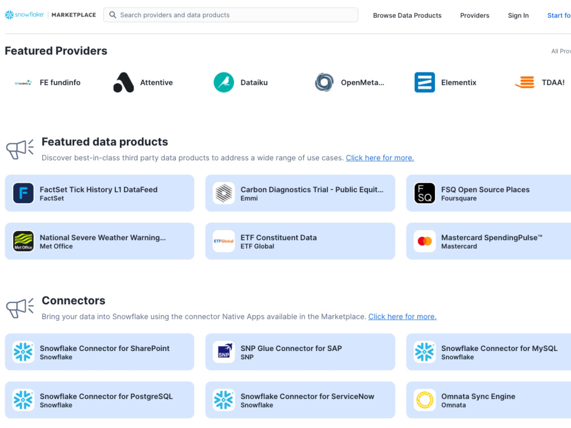Click the SharePoint connector snowflake icon
This screenshot has height=428, width=571.
click(x=23, y=352)
